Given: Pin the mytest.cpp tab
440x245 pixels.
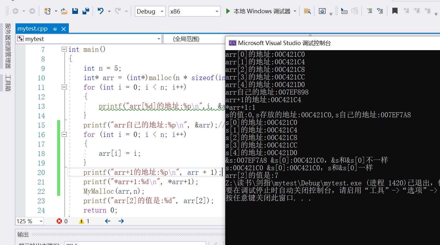Looking at the screenshot, I should click(55, 29).
